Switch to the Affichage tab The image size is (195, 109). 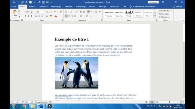(x=102, y=7)
